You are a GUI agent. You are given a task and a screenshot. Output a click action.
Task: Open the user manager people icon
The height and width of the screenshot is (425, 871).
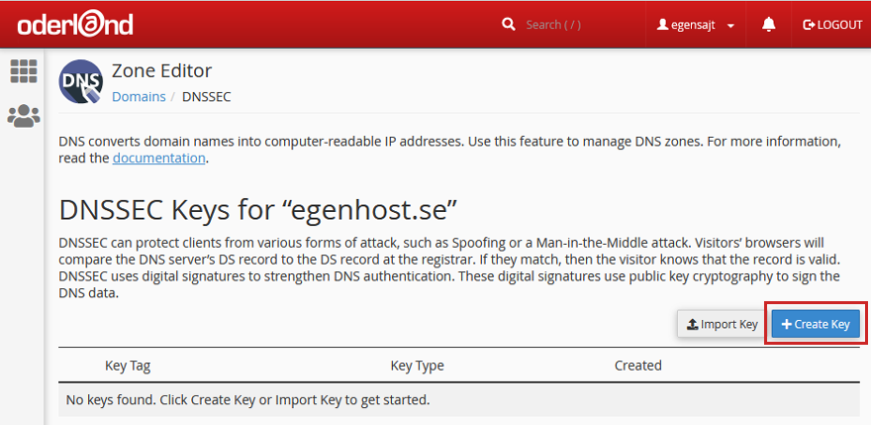coord(24,116)
